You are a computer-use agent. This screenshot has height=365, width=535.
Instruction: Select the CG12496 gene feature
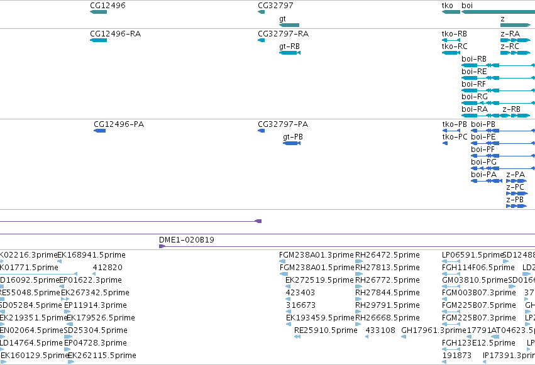[x=98, y=12]
